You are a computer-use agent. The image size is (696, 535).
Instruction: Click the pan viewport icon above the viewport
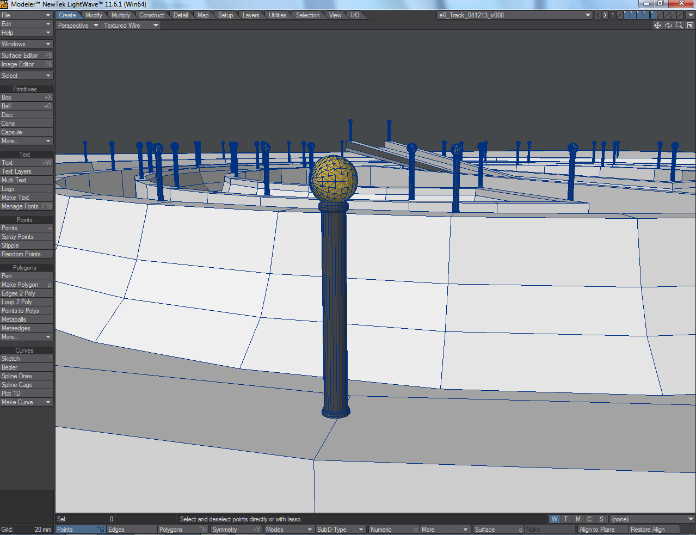click(657, 25)
